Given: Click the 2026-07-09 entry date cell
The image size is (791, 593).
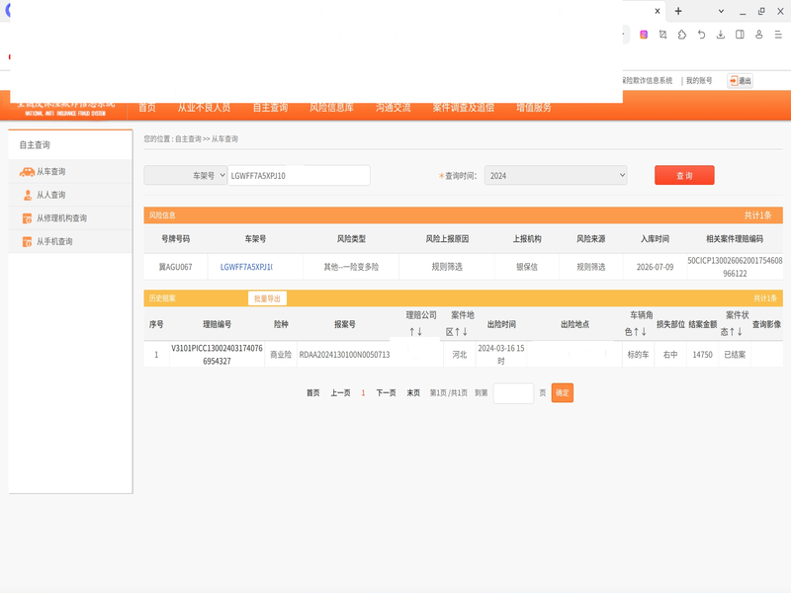Looking at the screenshot, I should point(655,267).
